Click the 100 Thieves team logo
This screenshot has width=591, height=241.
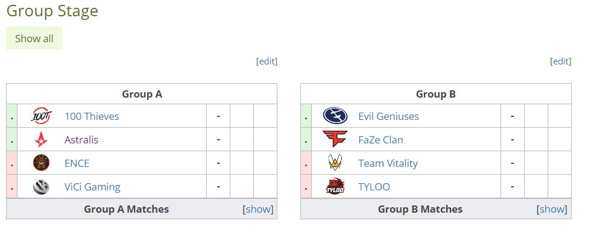(x=42, y=116)
